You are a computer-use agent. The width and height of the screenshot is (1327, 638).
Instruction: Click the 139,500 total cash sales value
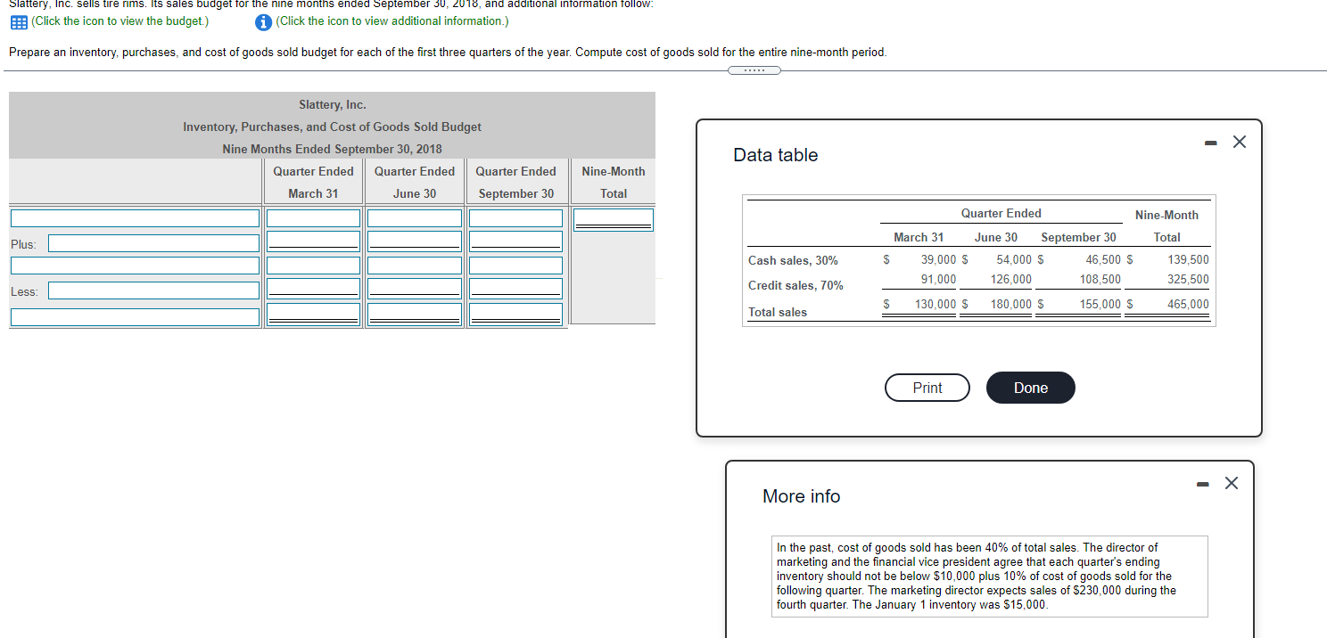coord(1188,259)
